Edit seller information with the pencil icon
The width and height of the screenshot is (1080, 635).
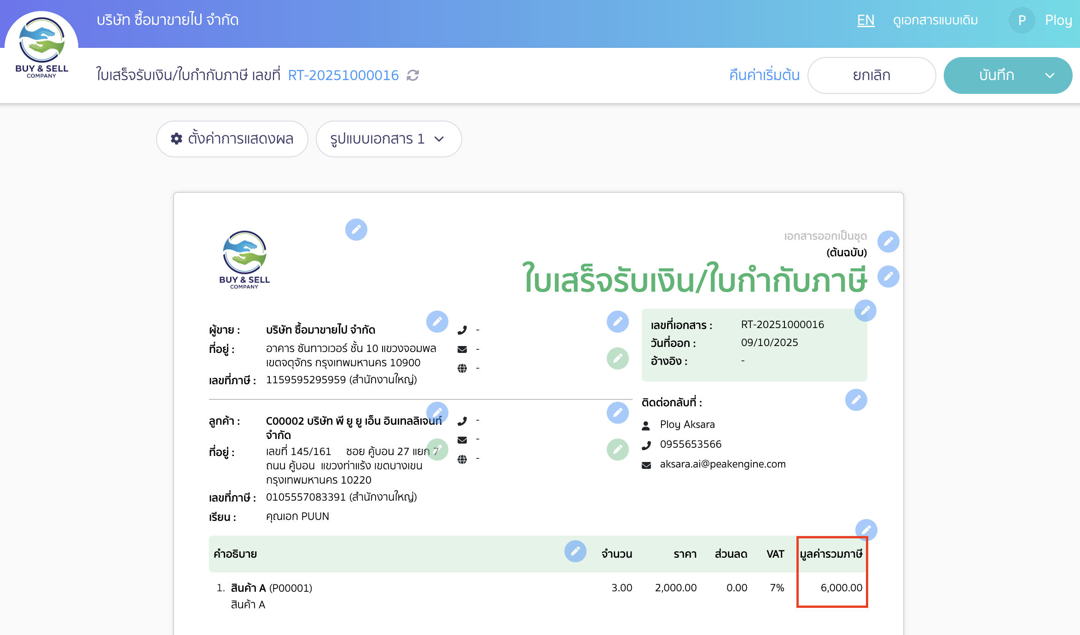tap(438, 322)
